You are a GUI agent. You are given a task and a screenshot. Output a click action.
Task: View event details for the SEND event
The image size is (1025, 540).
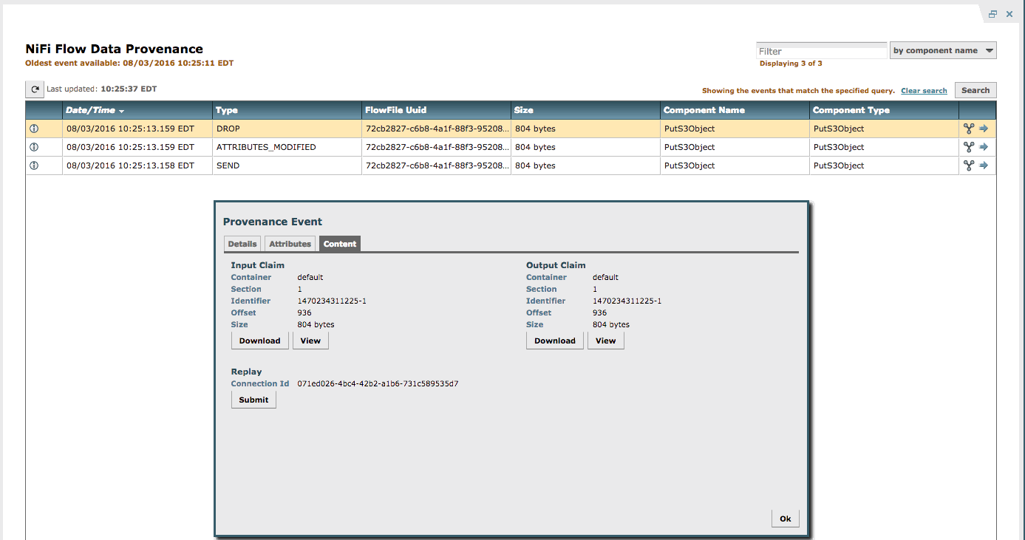[33, 165]
